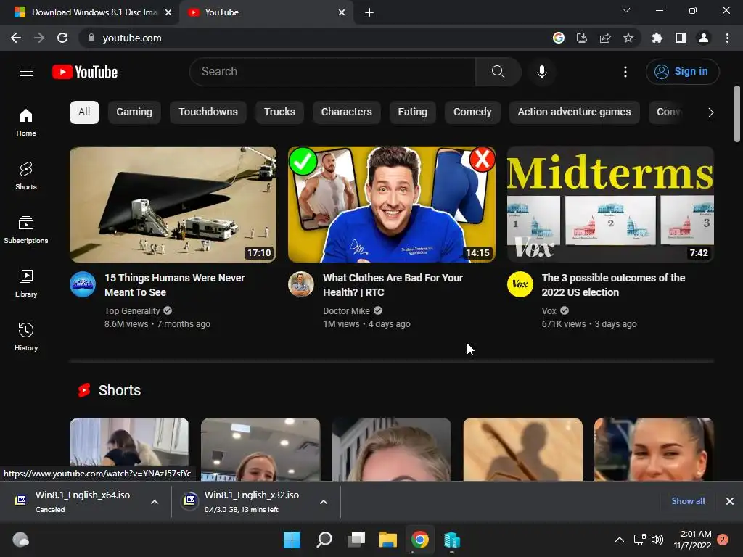The image size is (743, 557).
Task: Expand options for Win8.1_English_x64.iso download
Action: [x=155, y=502]
